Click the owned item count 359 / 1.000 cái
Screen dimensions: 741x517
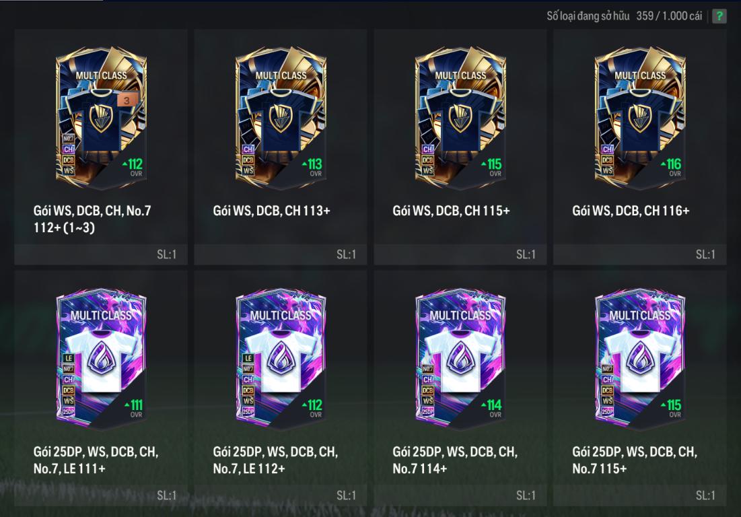(669, 16)
